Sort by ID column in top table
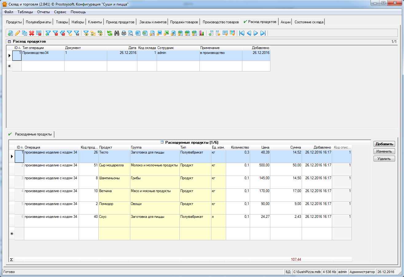 coord(17,48)
